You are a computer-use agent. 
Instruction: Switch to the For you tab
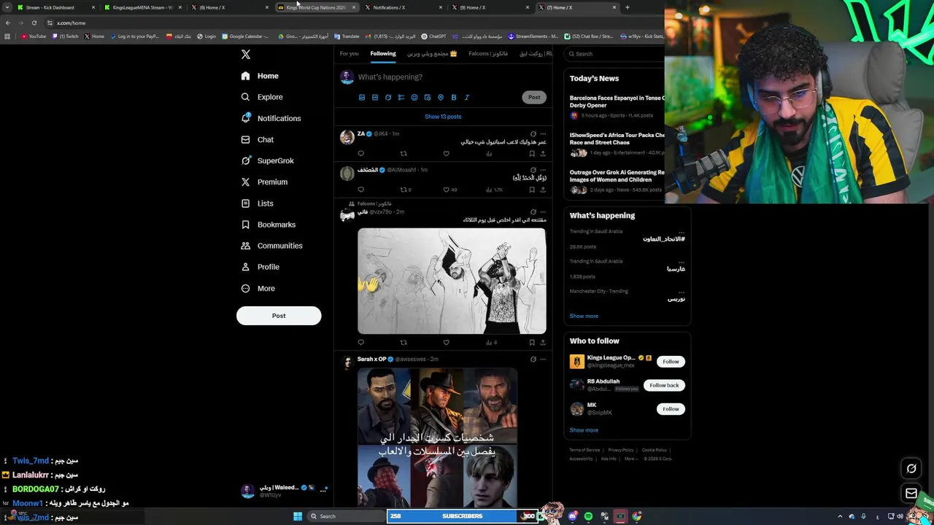pyautogui.click(x=349, y=54)
